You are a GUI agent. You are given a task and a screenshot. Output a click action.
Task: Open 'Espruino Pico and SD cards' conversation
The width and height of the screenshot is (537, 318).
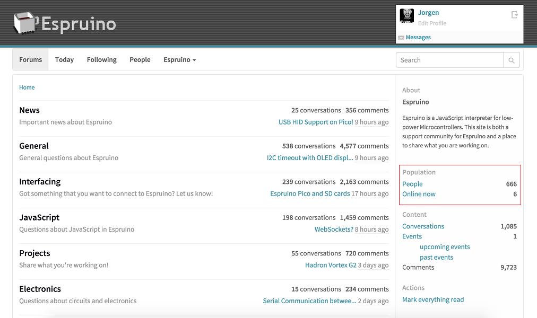pyautogui.click(x=310, y=193)
